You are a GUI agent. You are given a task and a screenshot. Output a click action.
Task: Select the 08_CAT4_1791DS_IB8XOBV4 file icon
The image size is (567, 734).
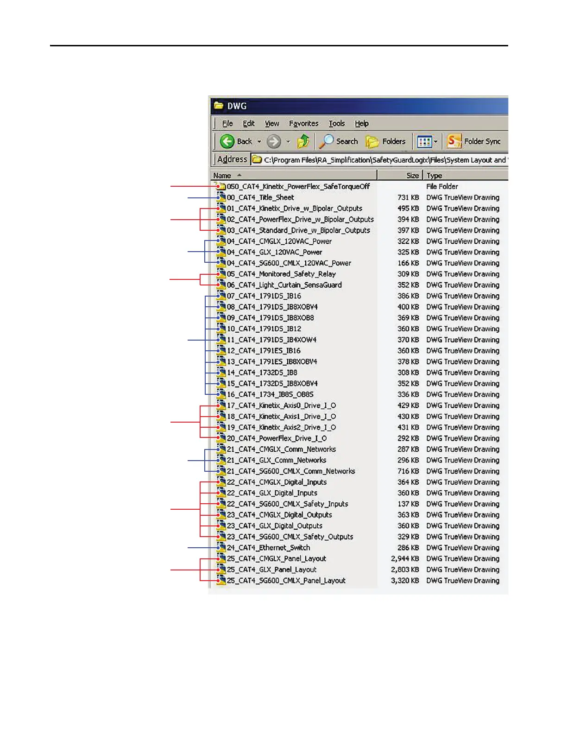(221, 307)
